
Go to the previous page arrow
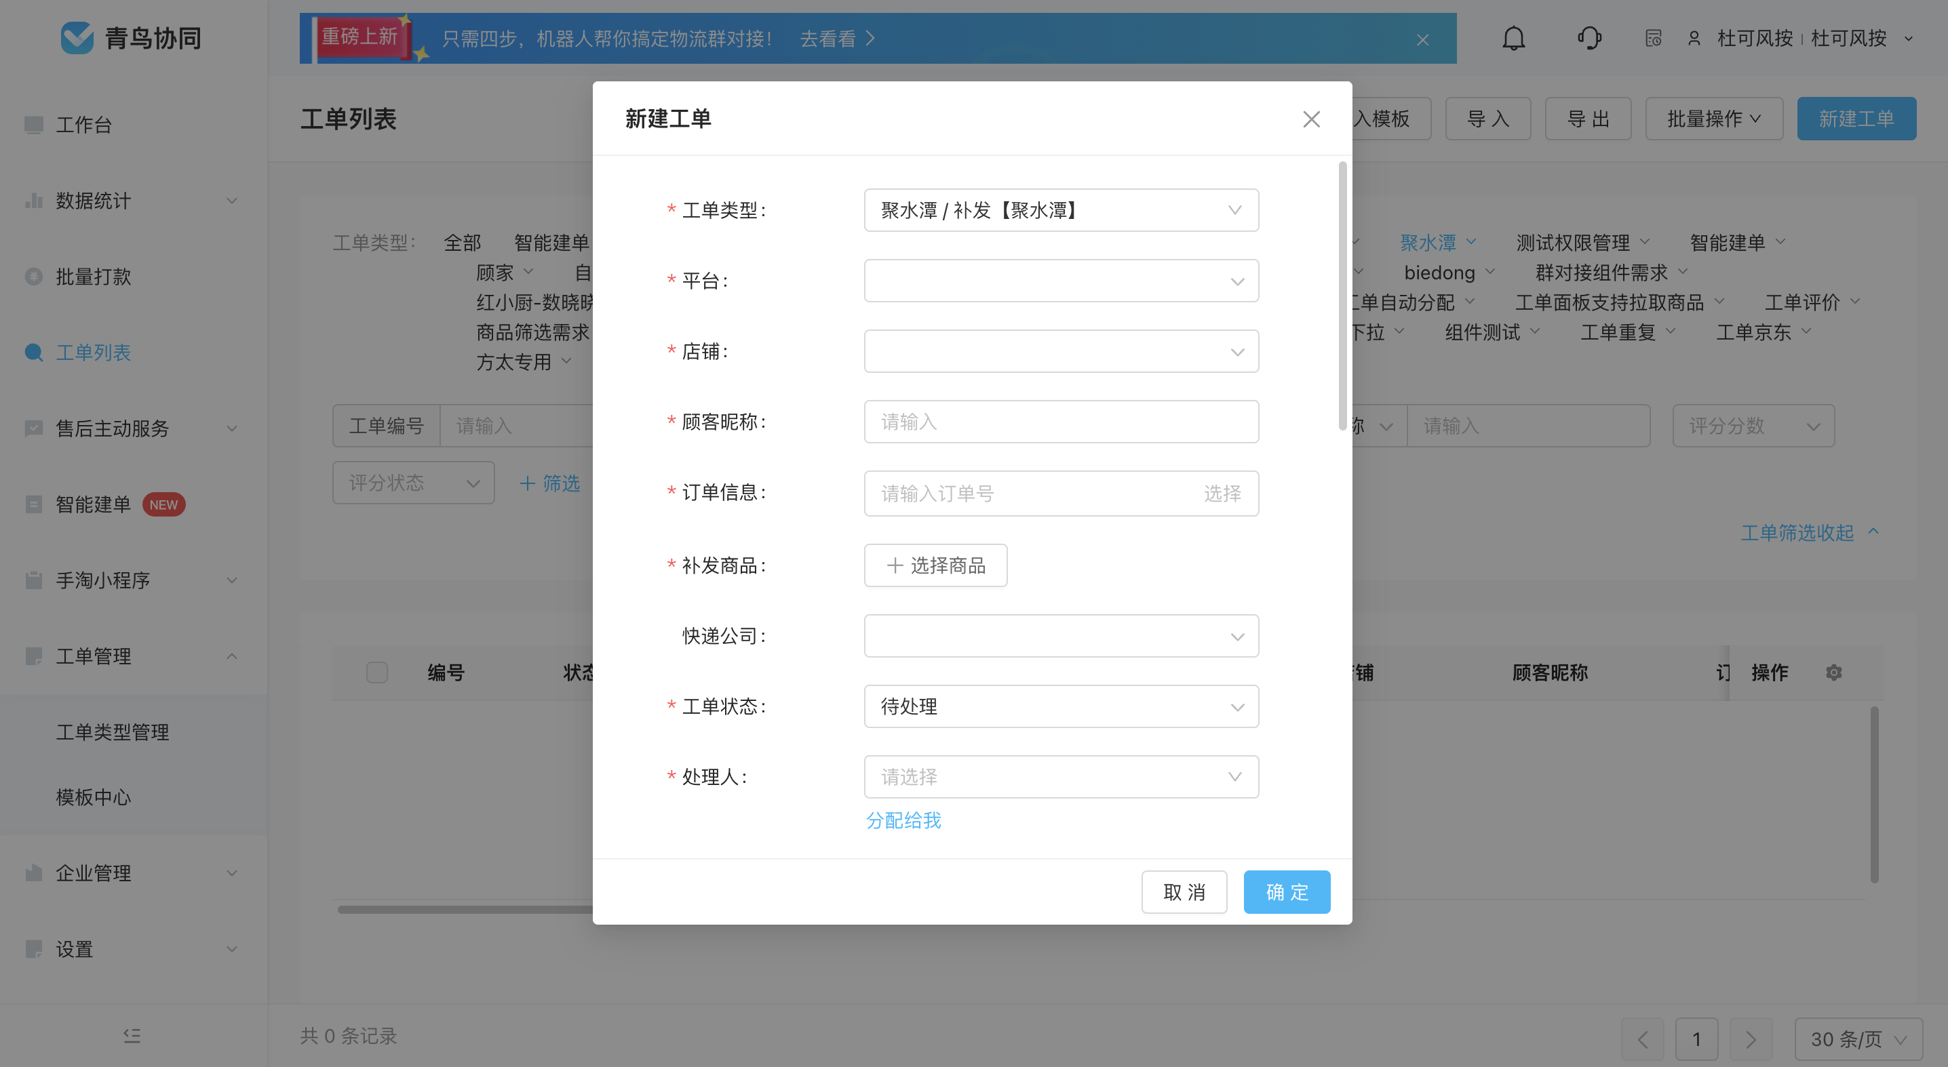pyautogui.click(x=1643, y=1039)
